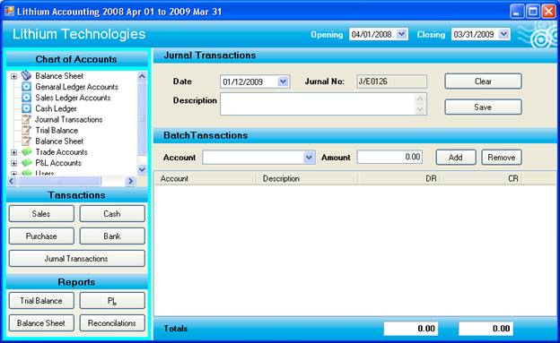
Task: Click the Balance Sheet root tree icon
Action: (x=26, y=75)
